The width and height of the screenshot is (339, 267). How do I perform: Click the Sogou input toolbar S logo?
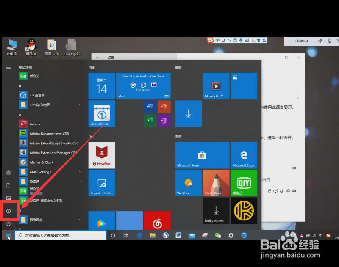pos(210,40)
